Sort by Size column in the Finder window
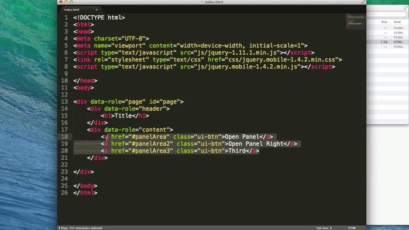The image size is (409, 230). tap(384, 22)
